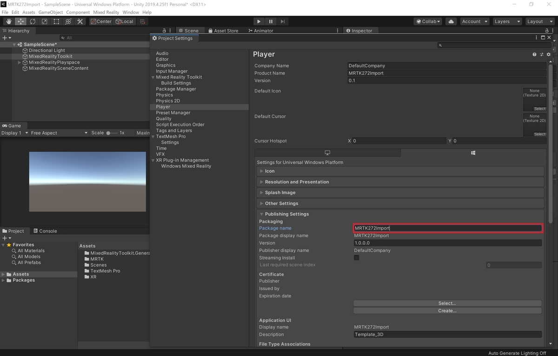Select a texture for Default Icon
Viewport: 558px width, 356px height.
pyautogui.click(x=540, y=109)
